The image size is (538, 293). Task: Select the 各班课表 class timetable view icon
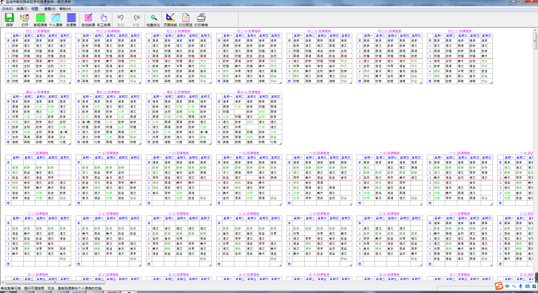[40, 18]
